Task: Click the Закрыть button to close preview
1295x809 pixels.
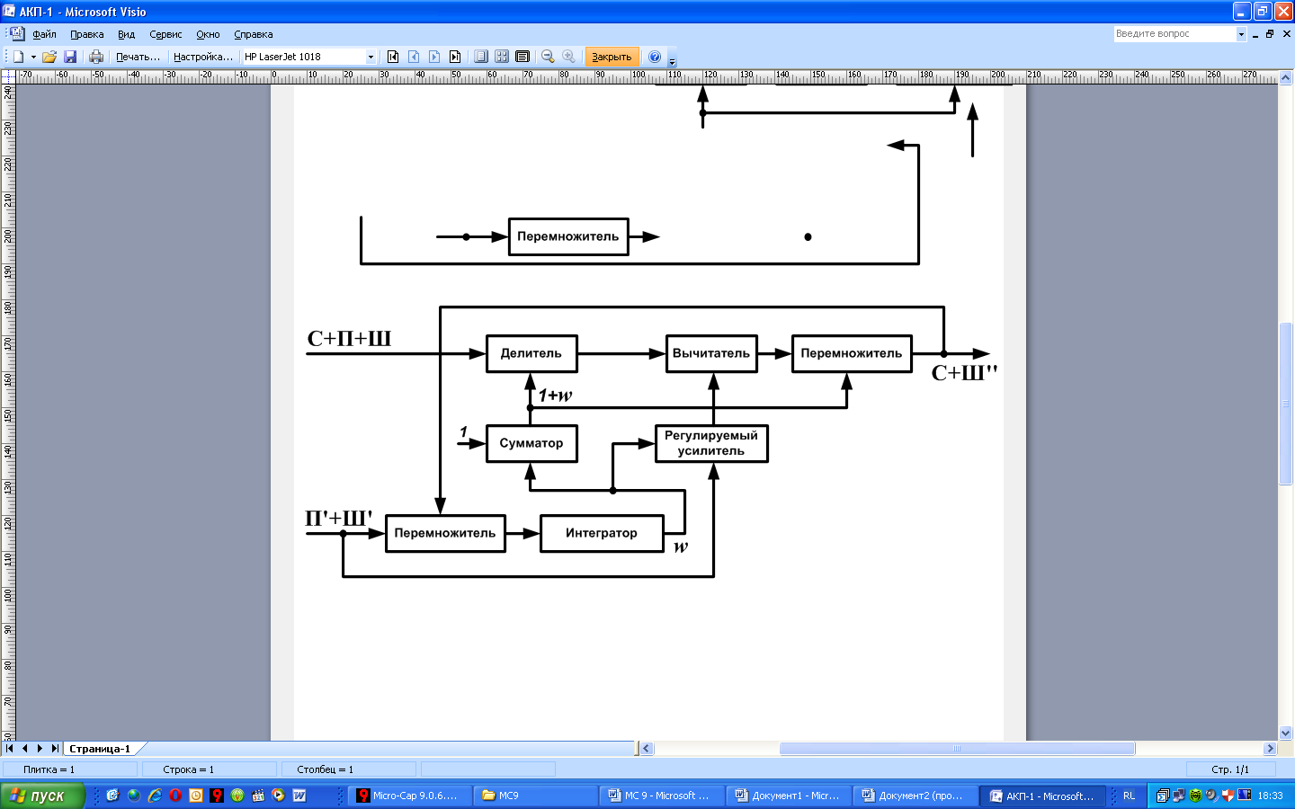Action: click(612, 57)
